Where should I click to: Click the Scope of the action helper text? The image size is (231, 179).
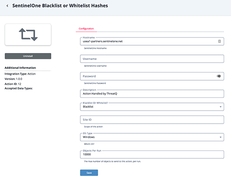pos(93,126)
